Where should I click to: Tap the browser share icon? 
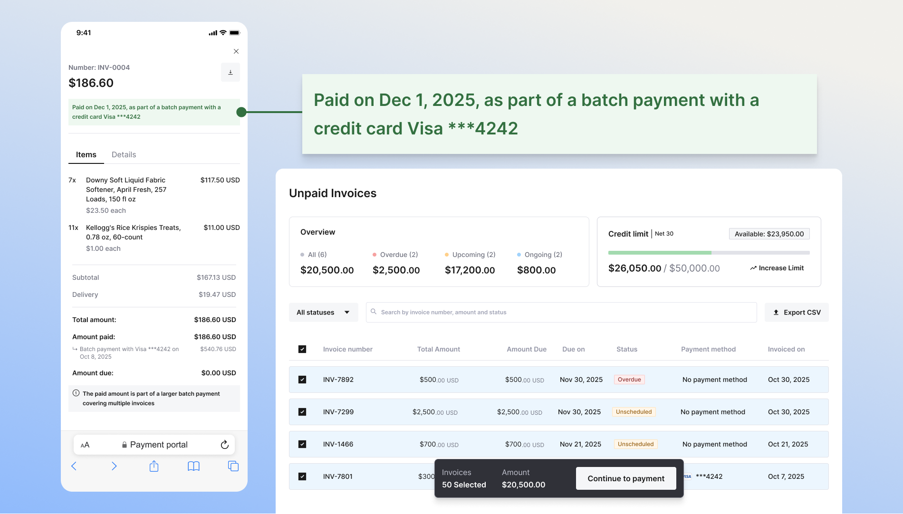pos(154,466)
